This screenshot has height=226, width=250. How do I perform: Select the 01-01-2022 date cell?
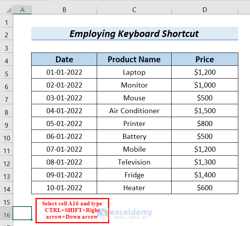[64, 72]
